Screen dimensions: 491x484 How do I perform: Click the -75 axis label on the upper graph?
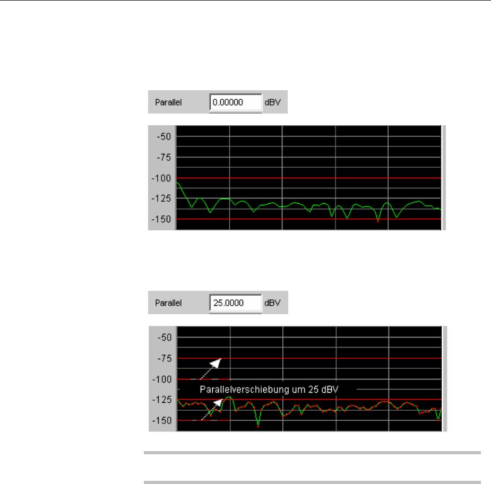(164, 157)
